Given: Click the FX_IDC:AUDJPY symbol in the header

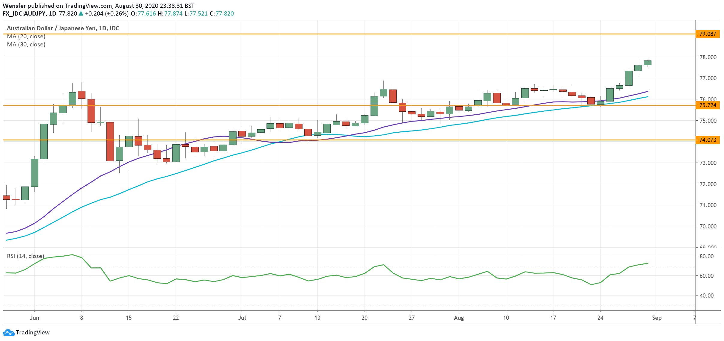Looking at the screenshot, I should pos(24,13).
